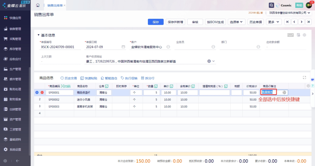
Task: Toggle the 仓库 column checkbox
Action: click(x=107, y=86)
